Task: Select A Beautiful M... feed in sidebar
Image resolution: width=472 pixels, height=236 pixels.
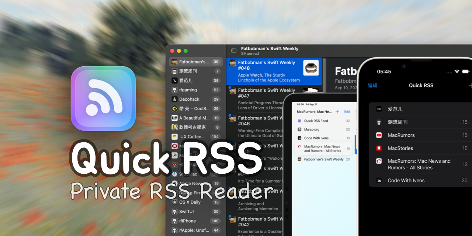Action: [x=196, y=118]
